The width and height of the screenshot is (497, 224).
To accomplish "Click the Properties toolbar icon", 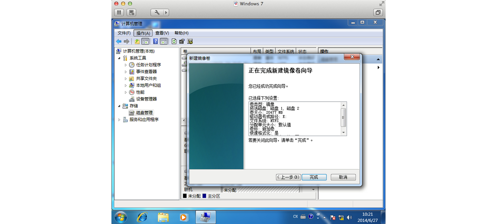I will point(182,41).
